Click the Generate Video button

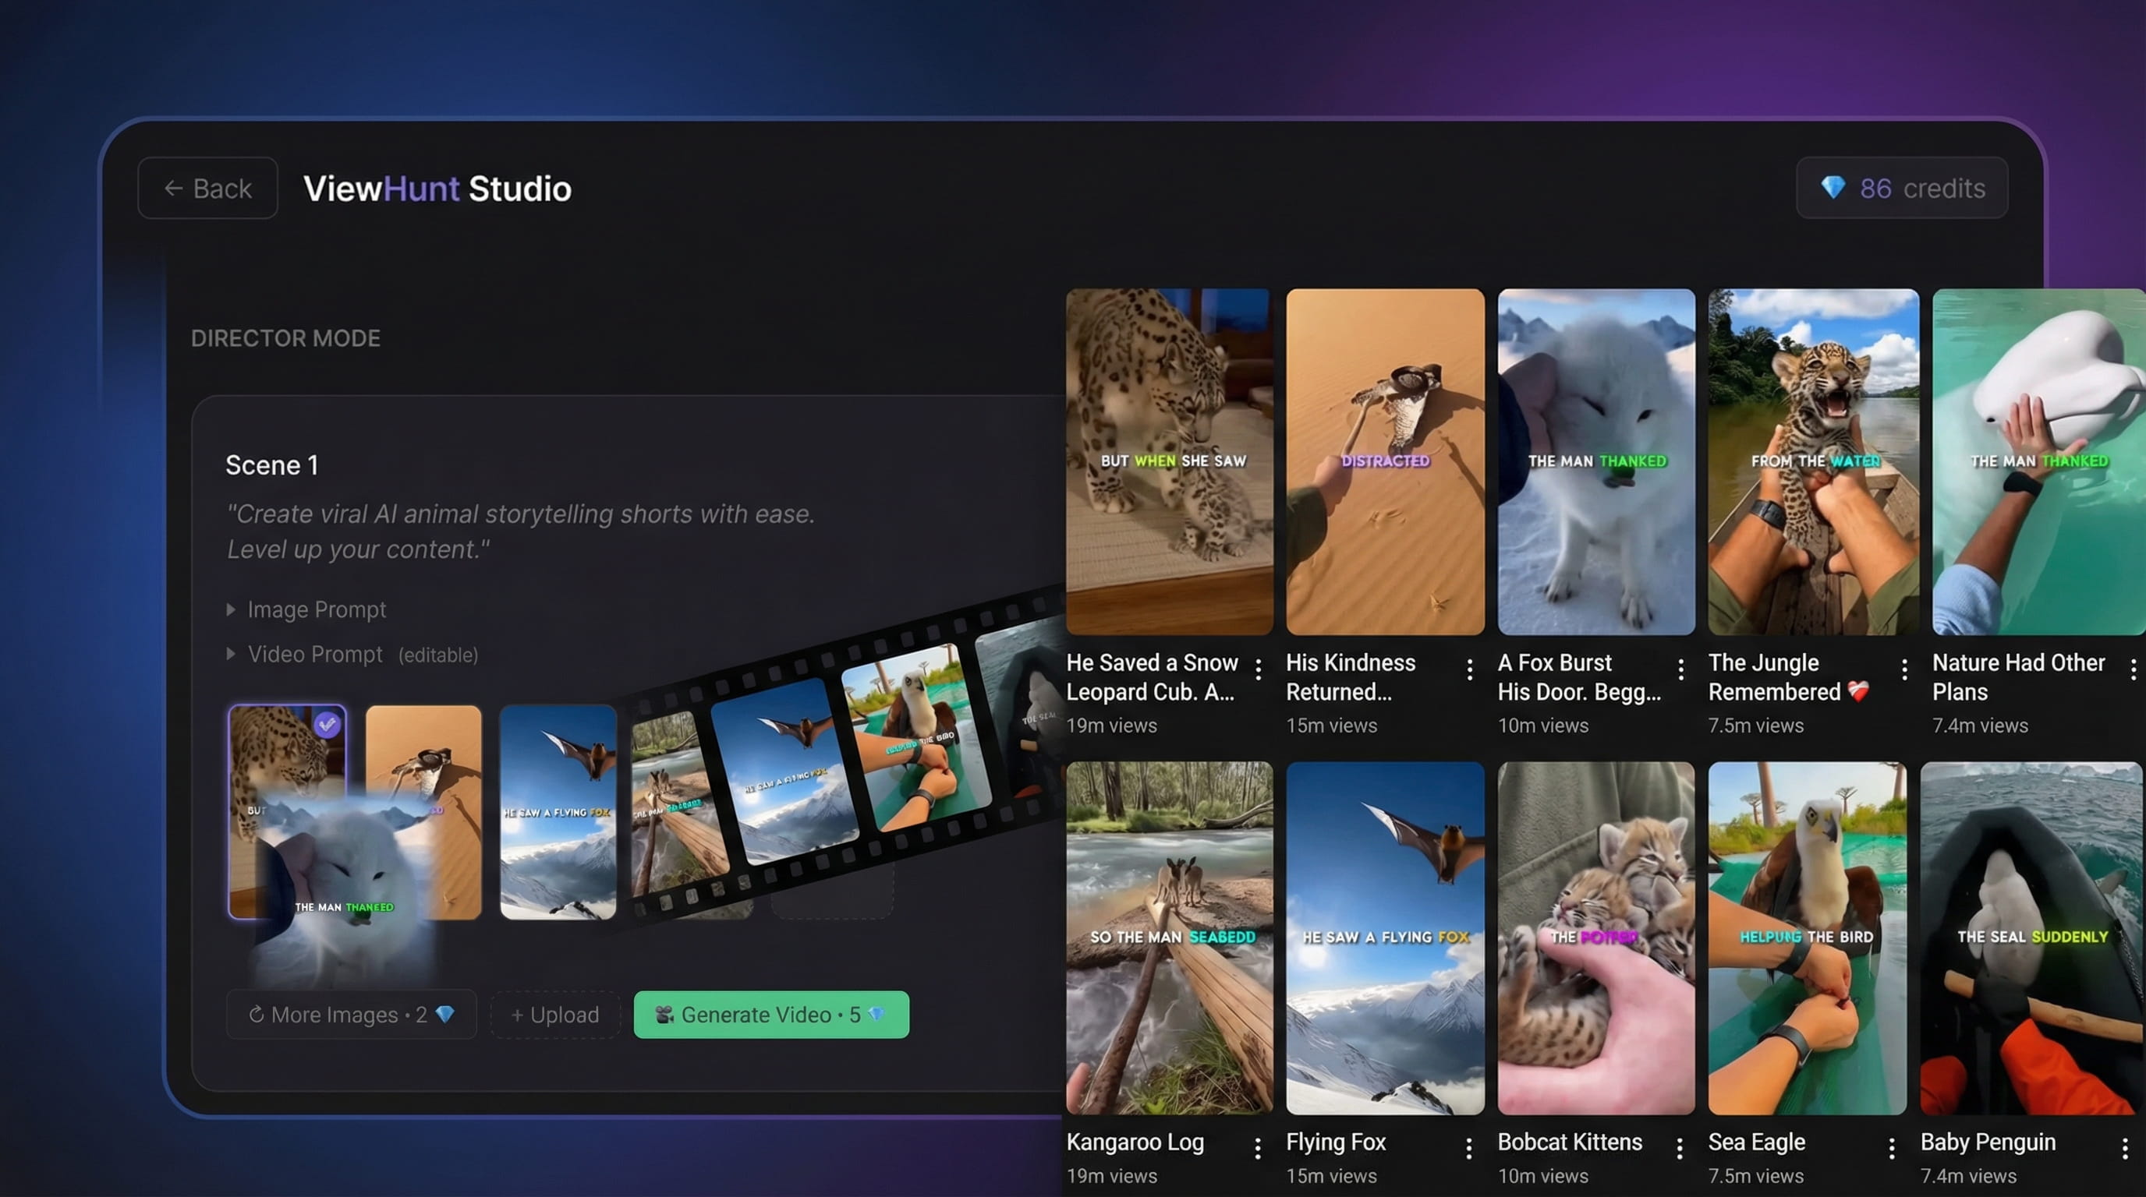pyautogui.click(x=771, y=1015)
